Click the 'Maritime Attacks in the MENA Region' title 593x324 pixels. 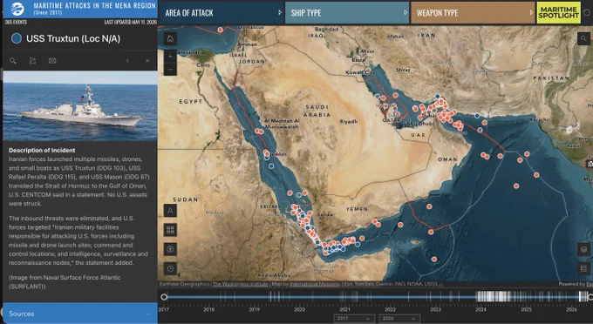[94, 6]
